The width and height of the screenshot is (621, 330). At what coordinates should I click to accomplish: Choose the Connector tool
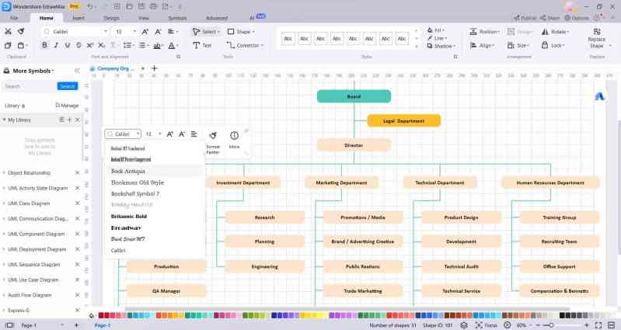coord(245,46)
